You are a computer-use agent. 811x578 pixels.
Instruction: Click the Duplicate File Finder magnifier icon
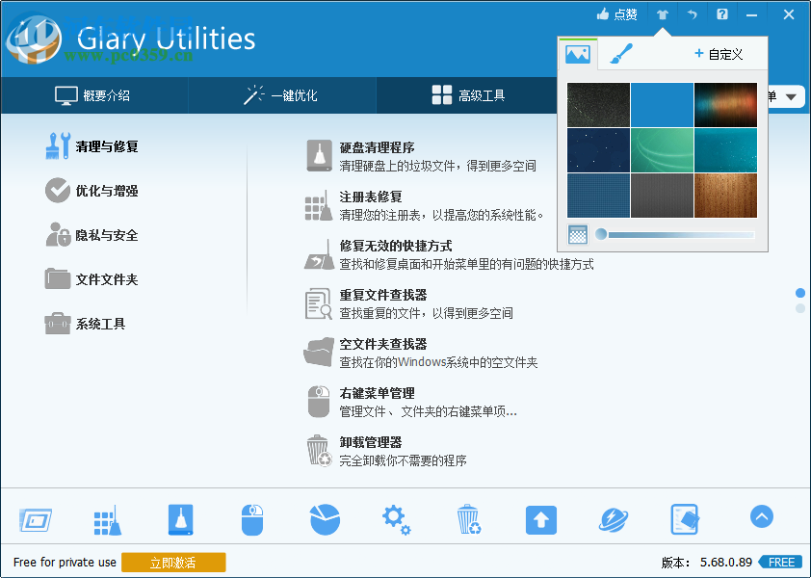point(319,303)
